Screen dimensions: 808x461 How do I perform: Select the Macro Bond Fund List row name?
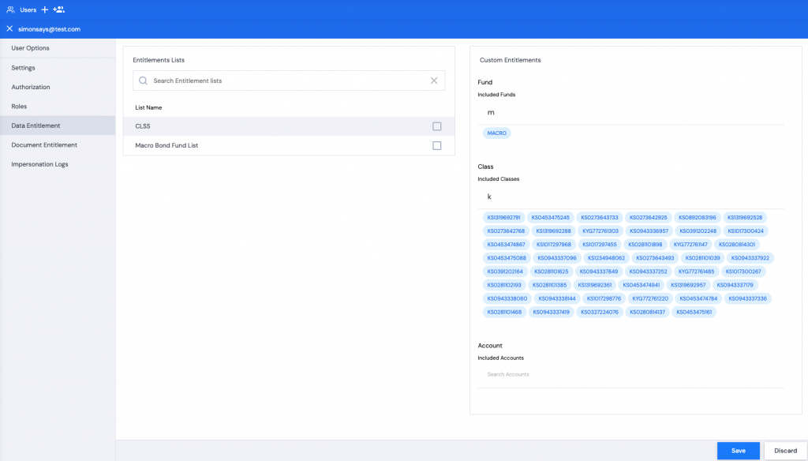click(166, 145)
